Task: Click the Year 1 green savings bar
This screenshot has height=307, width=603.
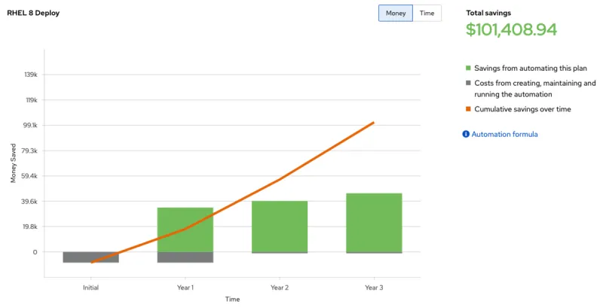Action: 185,229
